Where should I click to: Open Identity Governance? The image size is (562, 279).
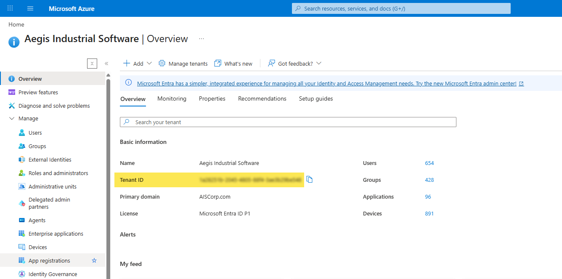[53, 274]
